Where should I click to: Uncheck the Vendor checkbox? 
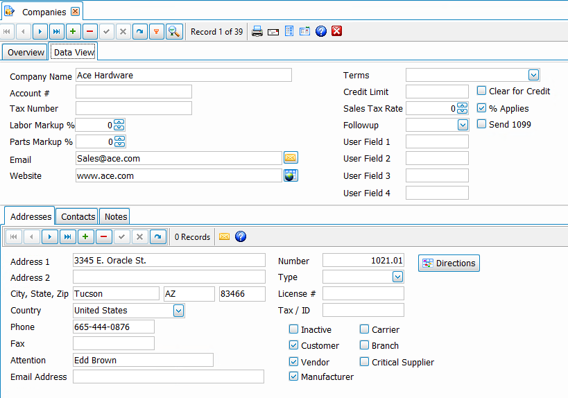pyautogui.click(x=294, y=362)
